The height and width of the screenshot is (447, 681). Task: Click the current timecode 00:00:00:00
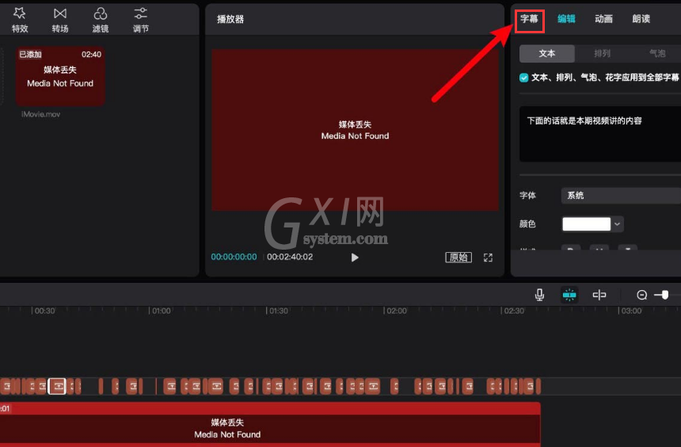click(234, 257)
